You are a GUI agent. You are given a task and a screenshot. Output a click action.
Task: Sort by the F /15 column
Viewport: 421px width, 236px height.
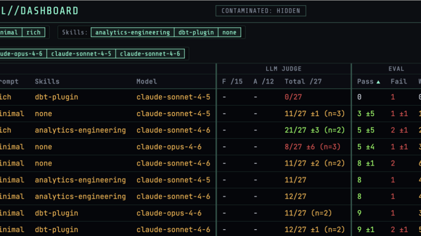[232, 81]
